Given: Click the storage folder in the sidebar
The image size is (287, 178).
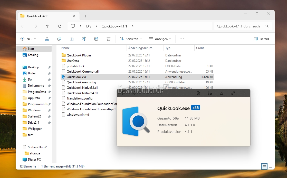Looking at the screenshot, I should coord(35,153).
